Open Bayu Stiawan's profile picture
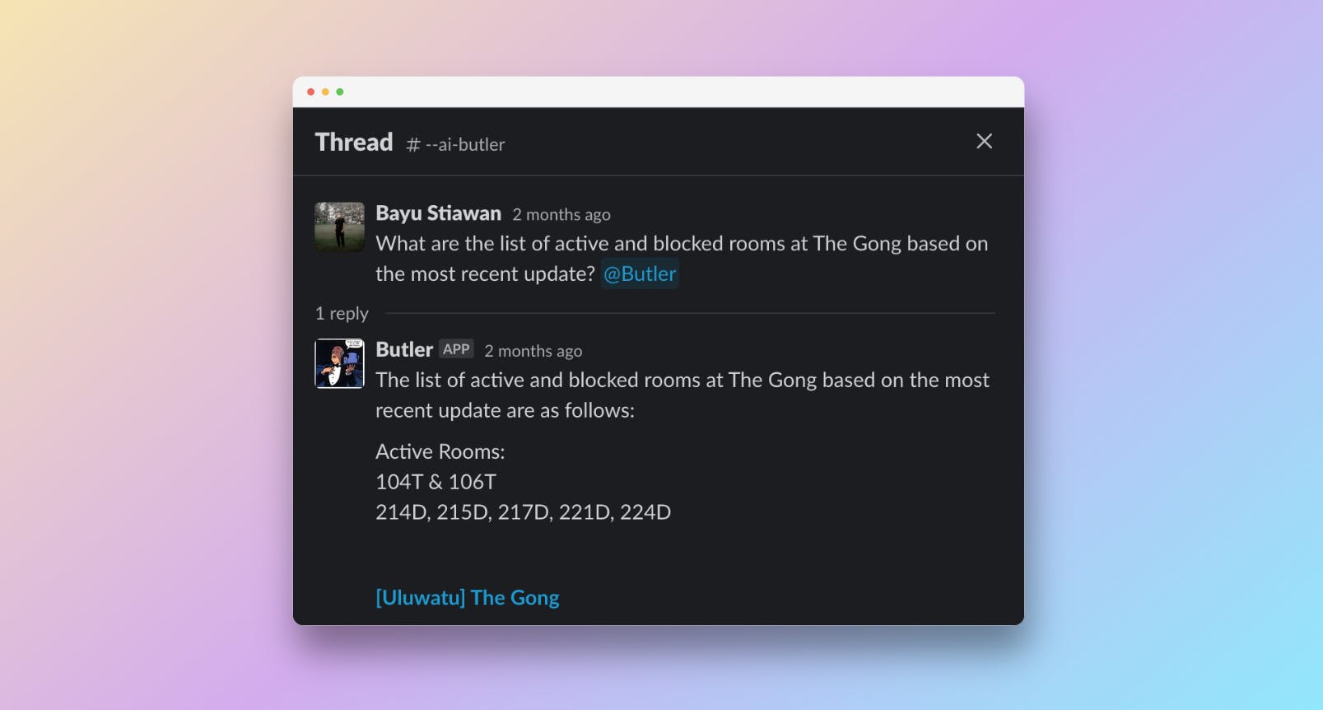This screenshot has height=710, width=1323. pos(339,227)
